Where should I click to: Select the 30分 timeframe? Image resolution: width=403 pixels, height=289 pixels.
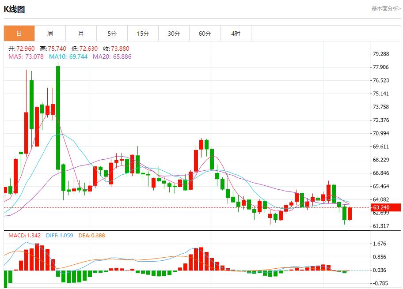pos(174,33)
